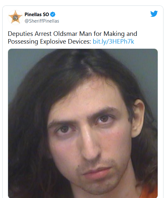Click the 'Possessing Explosive Devices' text line
The image size is (168, 198).
click(49, 41)
